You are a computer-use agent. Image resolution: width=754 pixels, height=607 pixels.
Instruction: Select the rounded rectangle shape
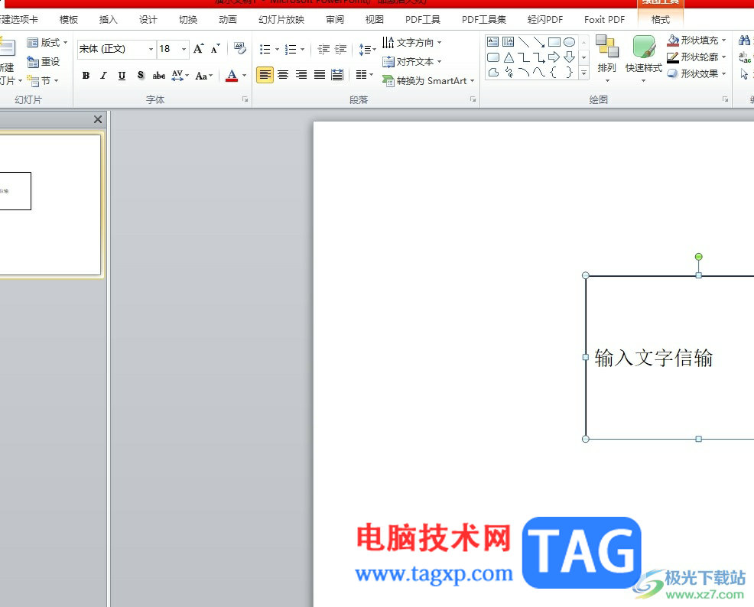click(x=493, y=57)
